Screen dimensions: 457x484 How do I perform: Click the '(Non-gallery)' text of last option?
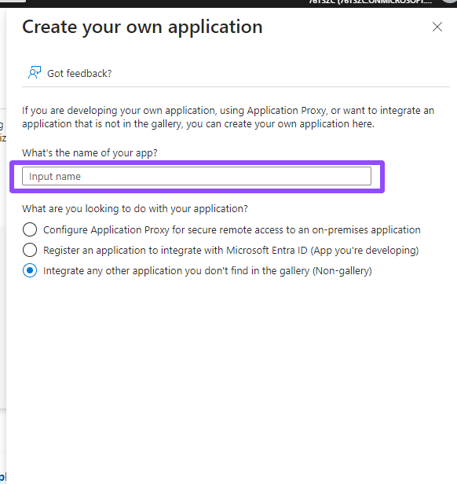342,271
